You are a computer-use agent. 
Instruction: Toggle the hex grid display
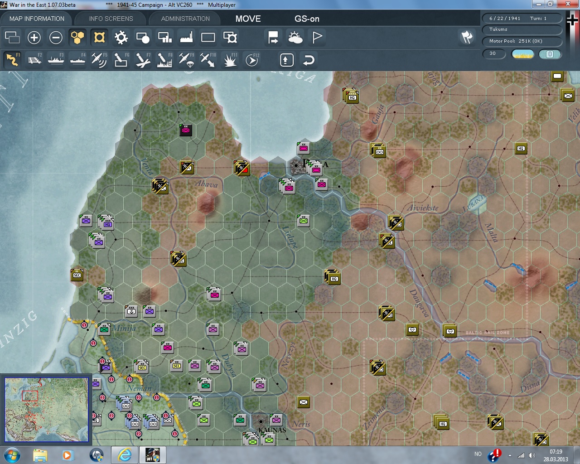[x=77, y=37]
